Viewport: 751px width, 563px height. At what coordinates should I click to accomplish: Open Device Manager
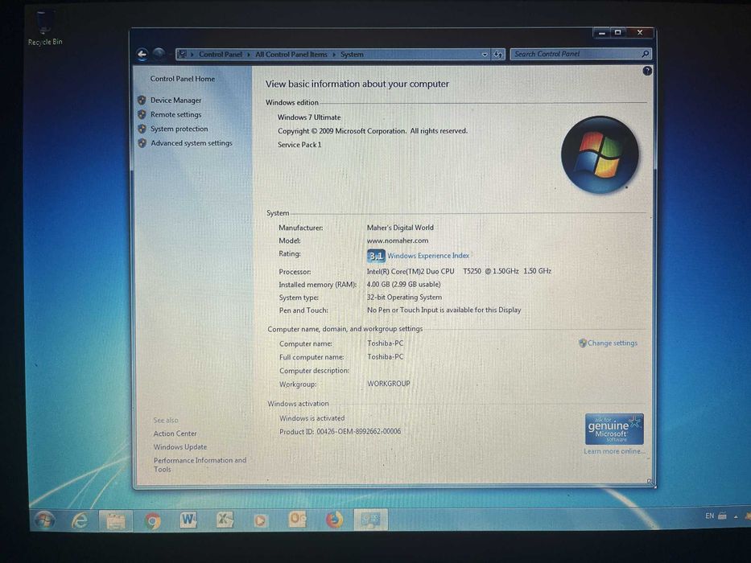point(175,100)
